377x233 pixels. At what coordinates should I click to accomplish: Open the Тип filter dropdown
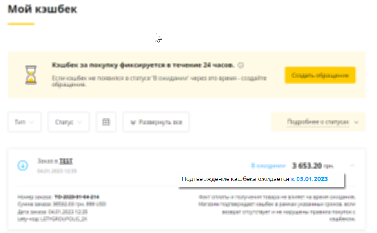pyautogui.click(x=25, y=122)
